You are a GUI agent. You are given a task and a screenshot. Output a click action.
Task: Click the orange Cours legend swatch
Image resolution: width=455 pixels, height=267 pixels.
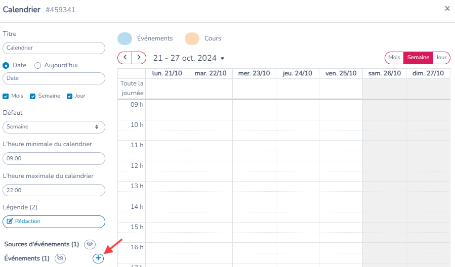[x=192, y=38]
